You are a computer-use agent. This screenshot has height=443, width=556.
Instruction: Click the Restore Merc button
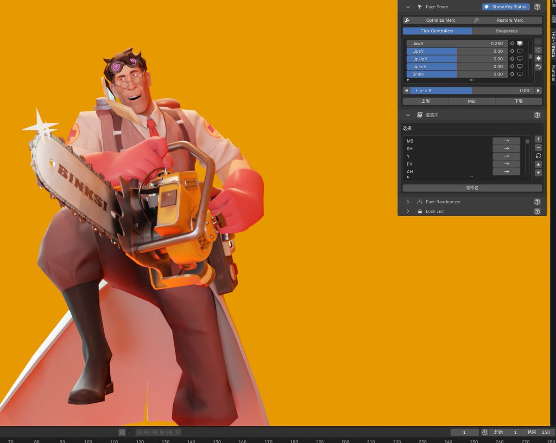507,20
